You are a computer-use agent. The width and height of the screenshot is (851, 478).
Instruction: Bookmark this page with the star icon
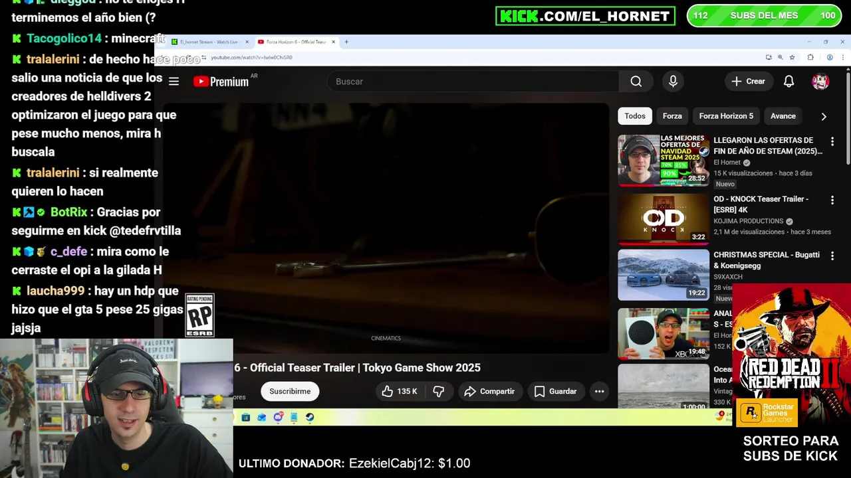pyautogui.click(x=792, y=57)
